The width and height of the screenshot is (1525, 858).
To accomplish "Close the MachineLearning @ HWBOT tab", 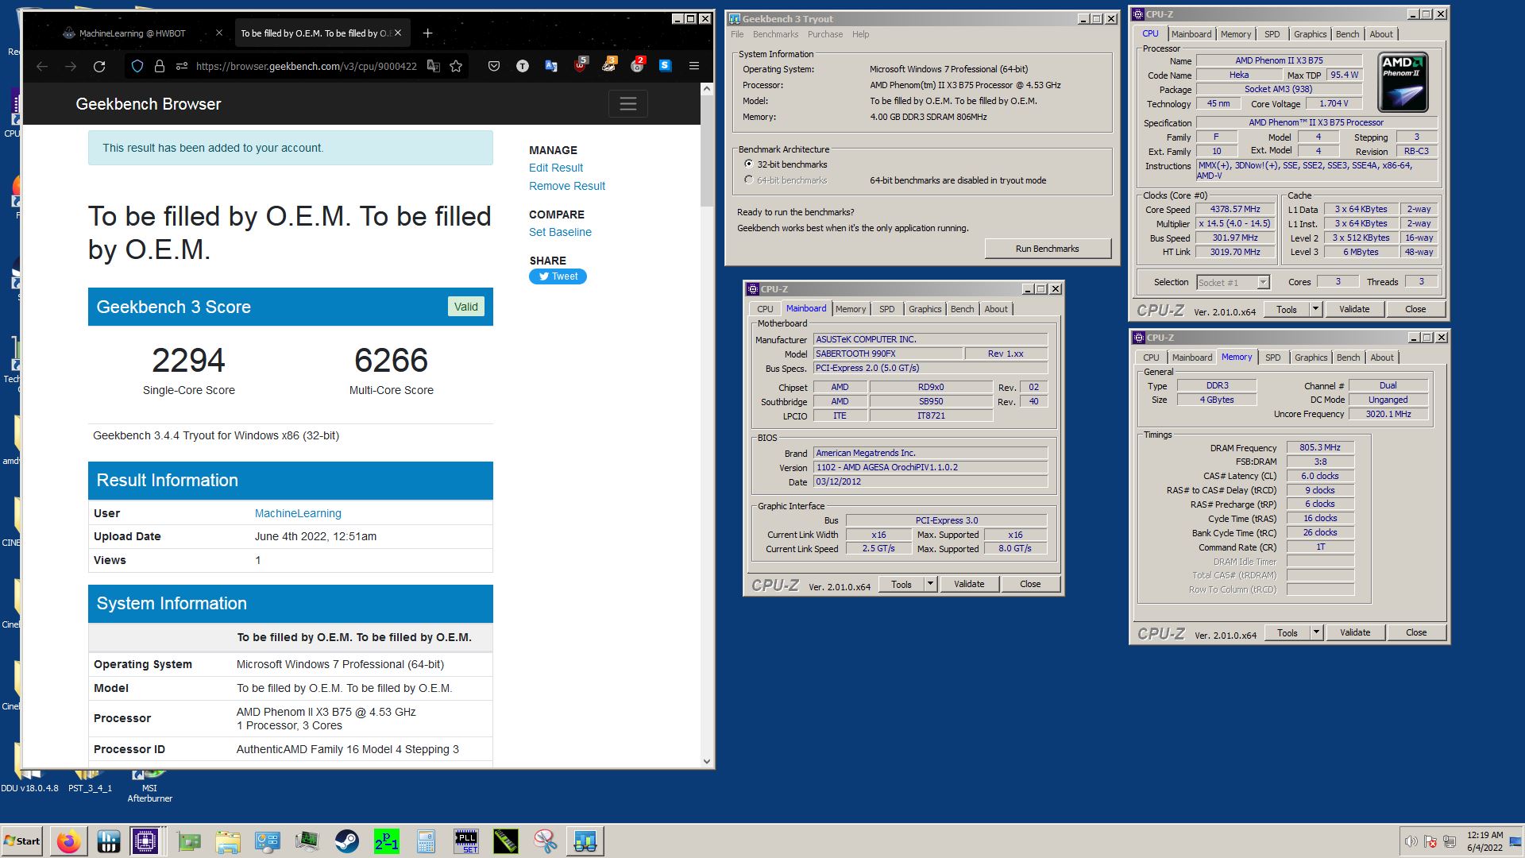I will (x=219, y=33).
